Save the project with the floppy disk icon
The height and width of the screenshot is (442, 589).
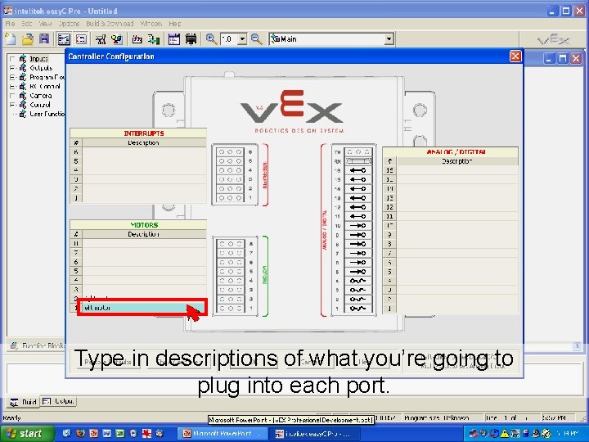[x=44, y=39]
